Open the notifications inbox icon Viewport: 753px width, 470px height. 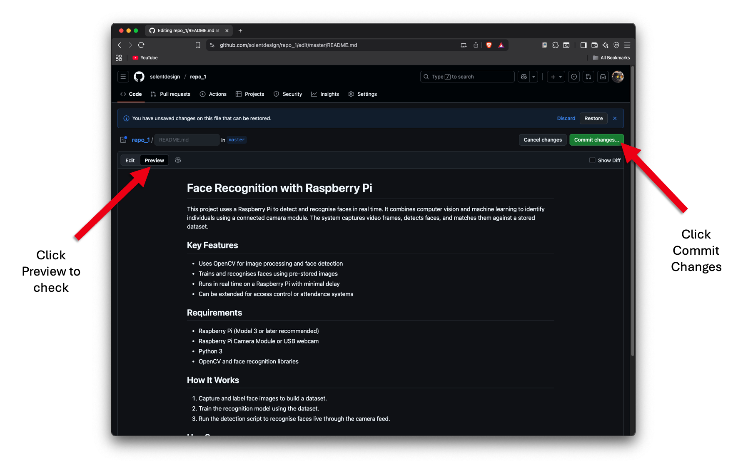tap(603, 77)
